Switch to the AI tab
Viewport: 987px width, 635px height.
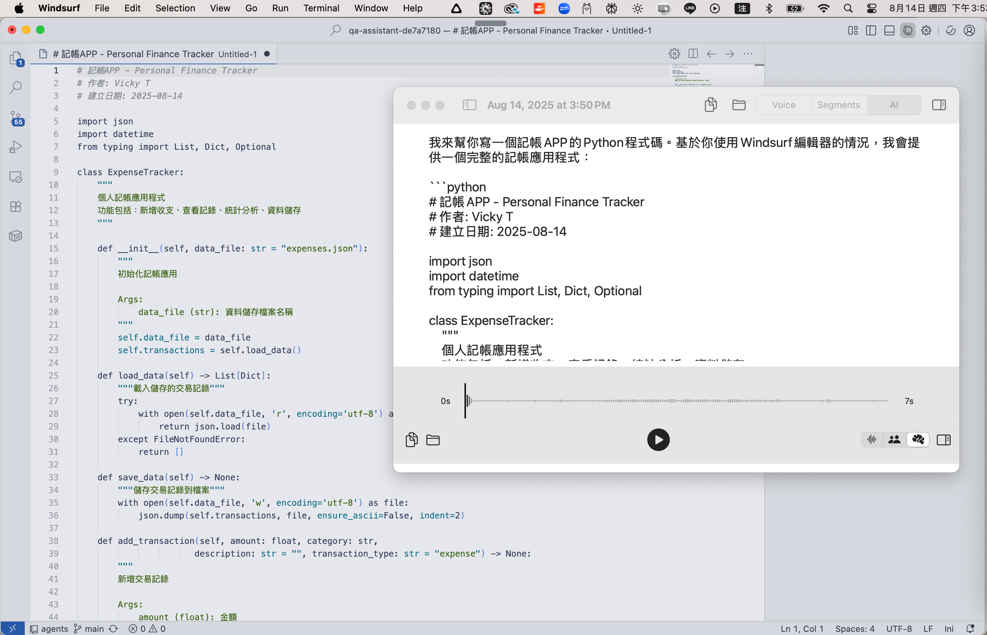click(894, 105)
